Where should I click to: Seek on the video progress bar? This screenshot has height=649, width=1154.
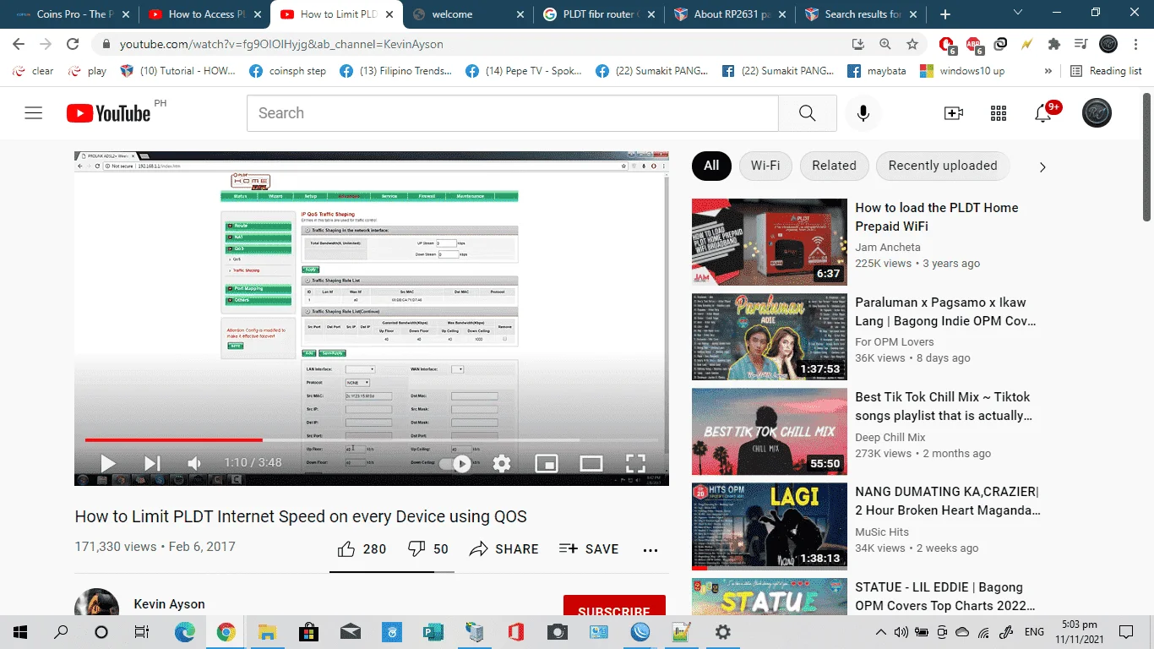(x=372, y=440)
